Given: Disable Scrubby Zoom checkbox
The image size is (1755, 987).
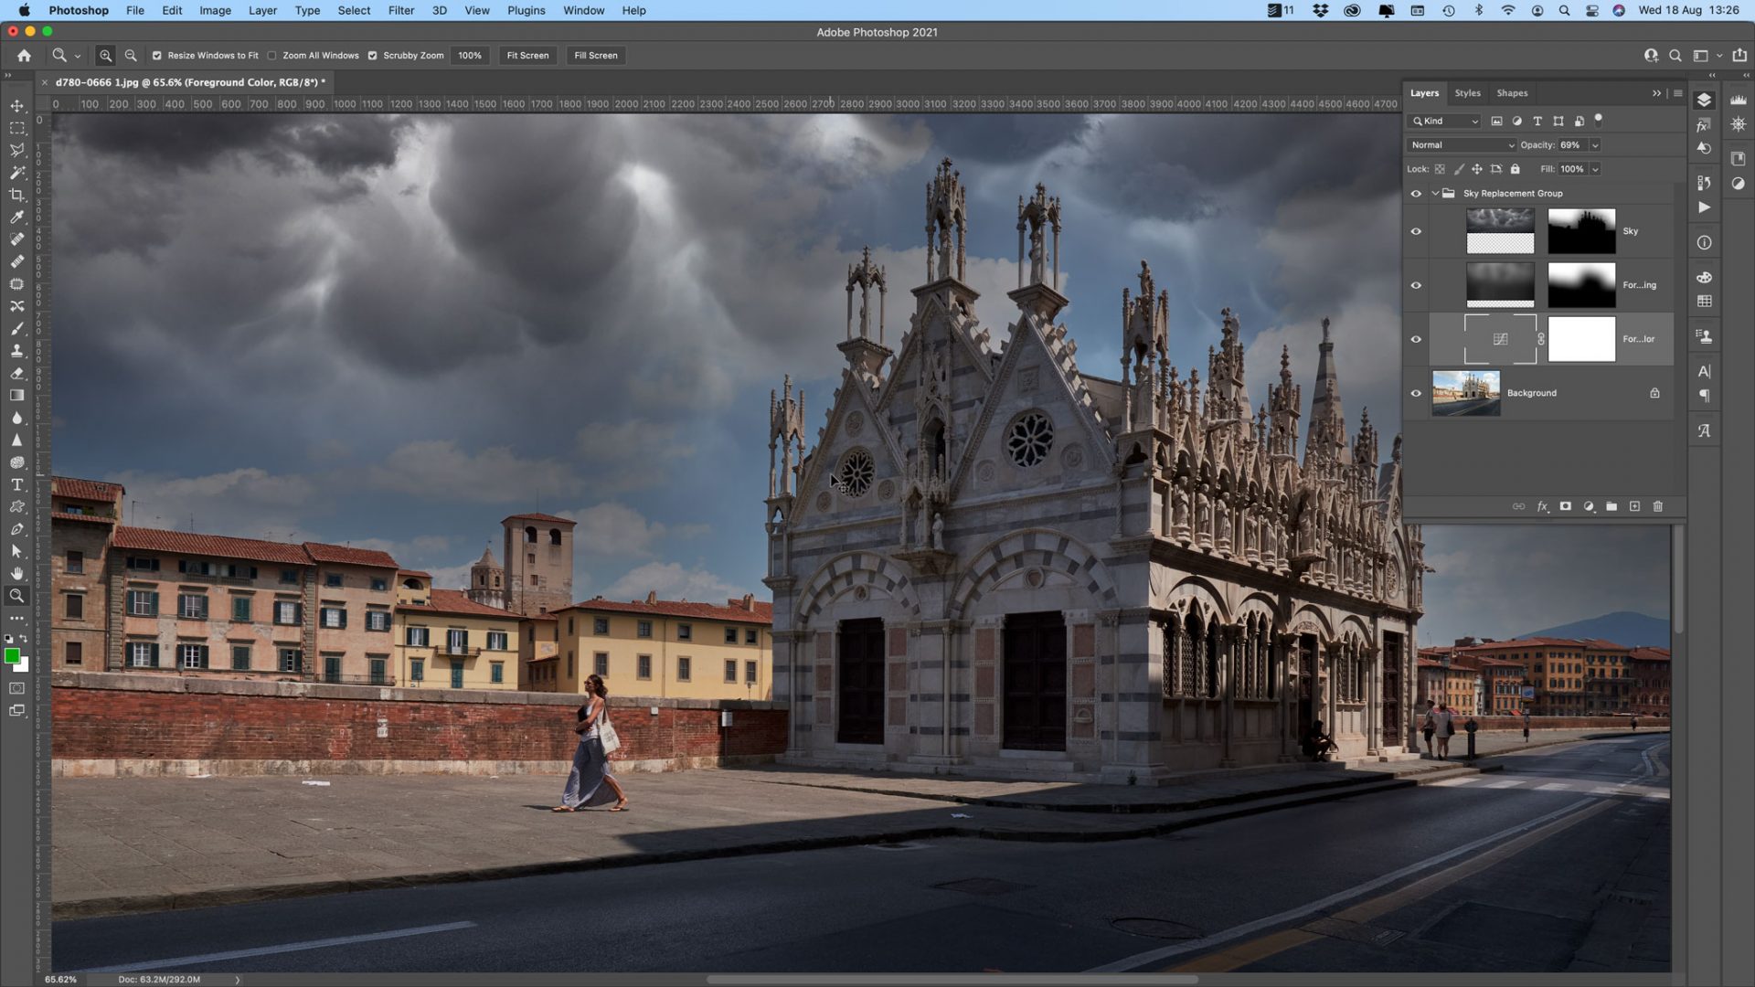Looking at the screenshot, I should [373, 56].
